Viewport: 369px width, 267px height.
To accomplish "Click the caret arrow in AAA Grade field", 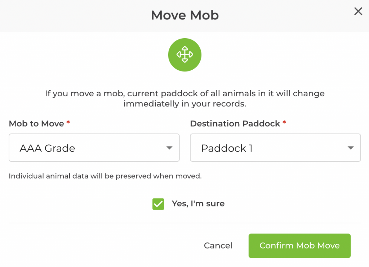I will tap(169, 148).
